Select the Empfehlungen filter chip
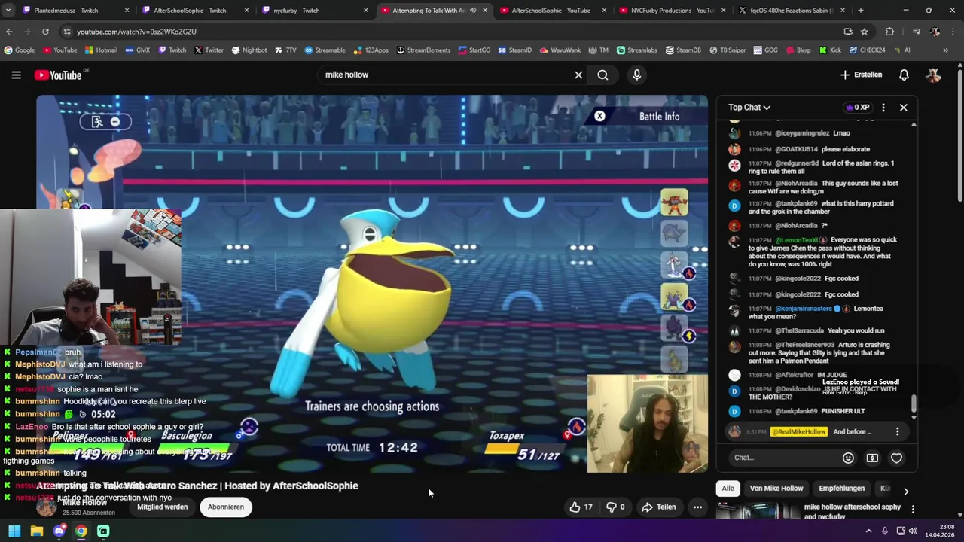Image resolution: width=964 pixels, height=542 pixels. pos(842,489)
